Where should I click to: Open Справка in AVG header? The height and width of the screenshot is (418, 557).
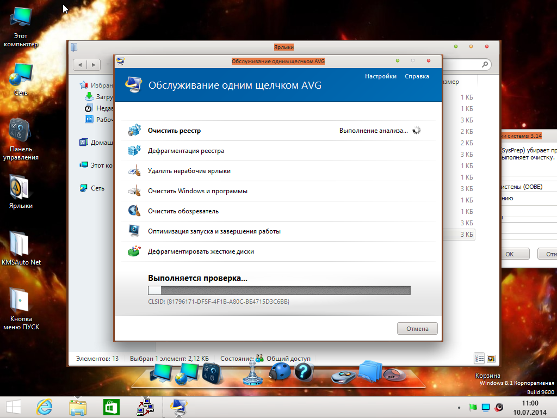pos(417,76)
